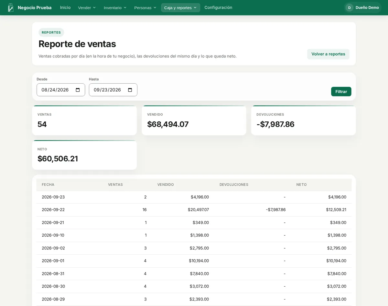388x306 pixels.
Task: Open the Desde calendar picker icon
Action: [78, 90]
